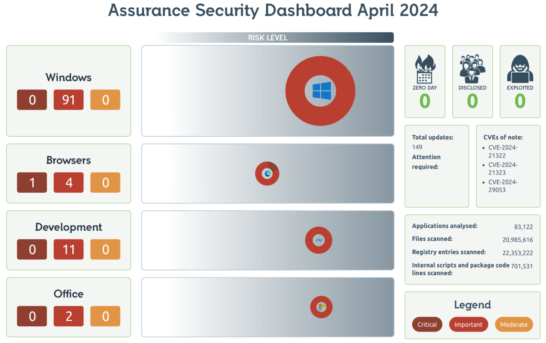
Task: Click the Moderate legend swatch
Action: point(514,324)
